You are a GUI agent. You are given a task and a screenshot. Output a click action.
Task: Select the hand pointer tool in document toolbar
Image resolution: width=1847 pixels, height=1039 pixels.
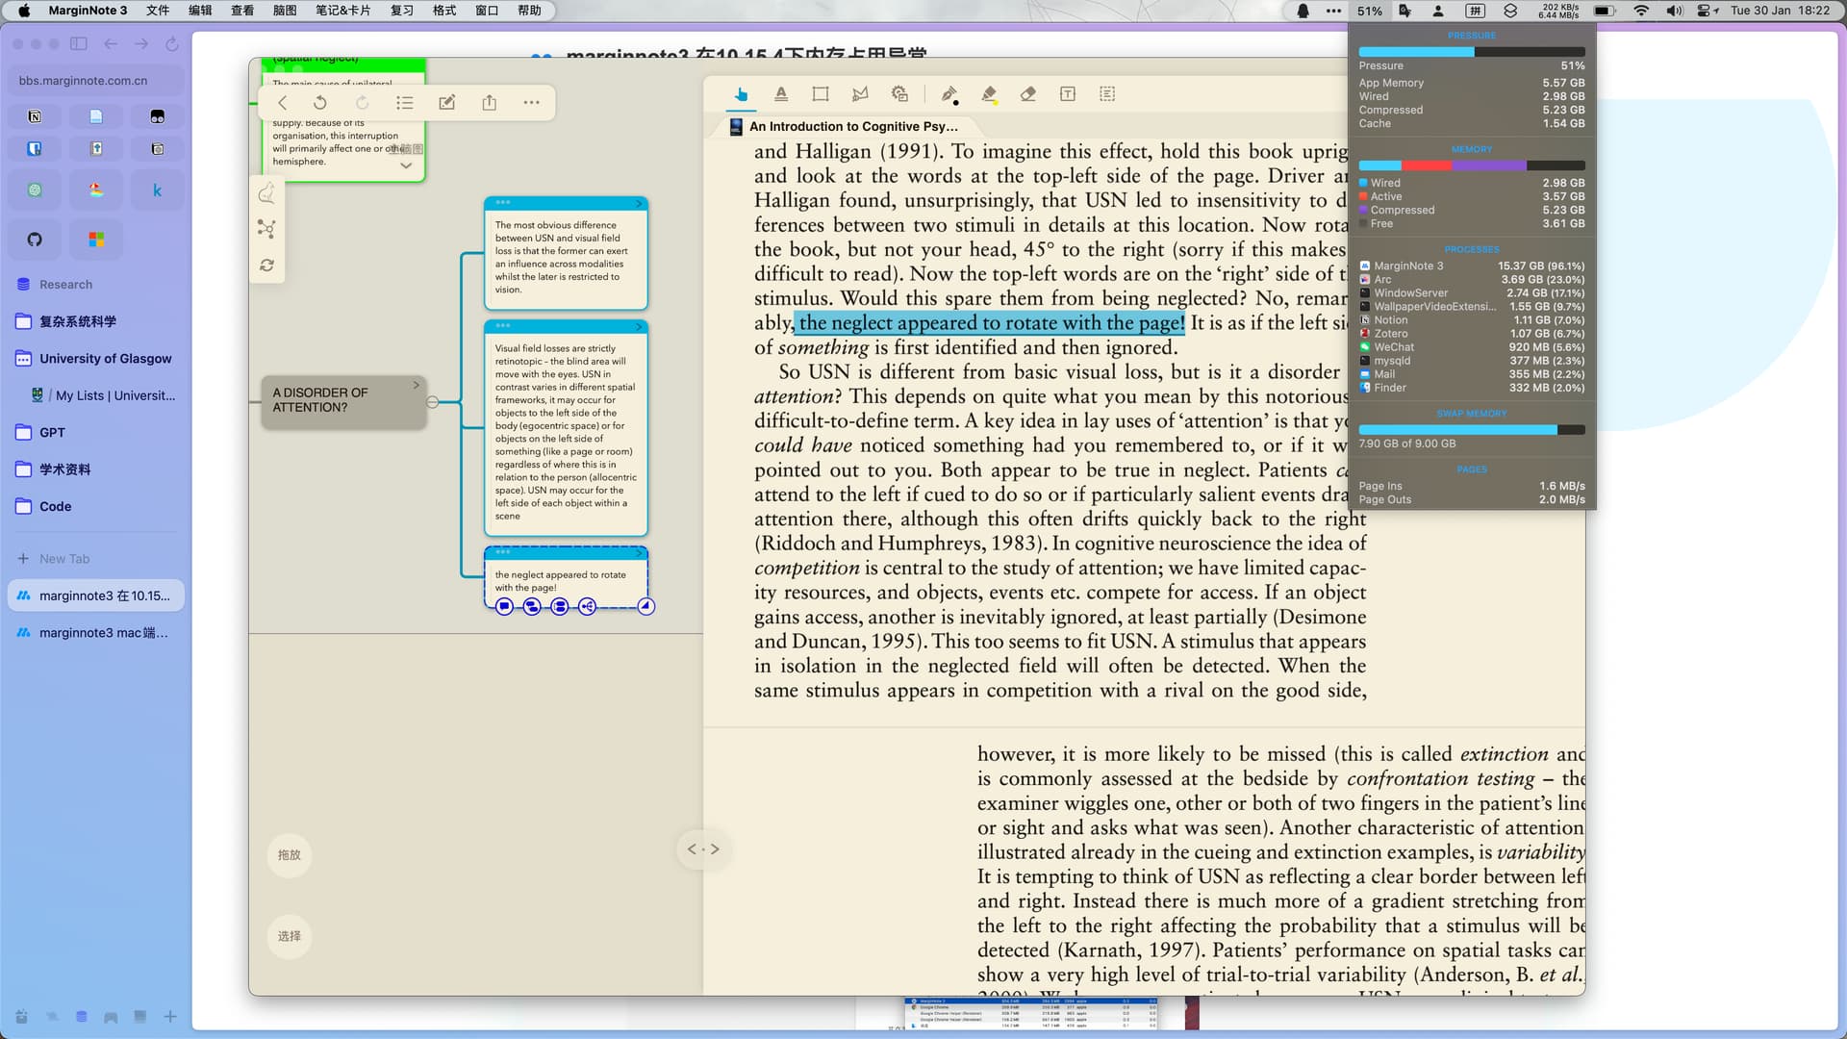point(741,94)
